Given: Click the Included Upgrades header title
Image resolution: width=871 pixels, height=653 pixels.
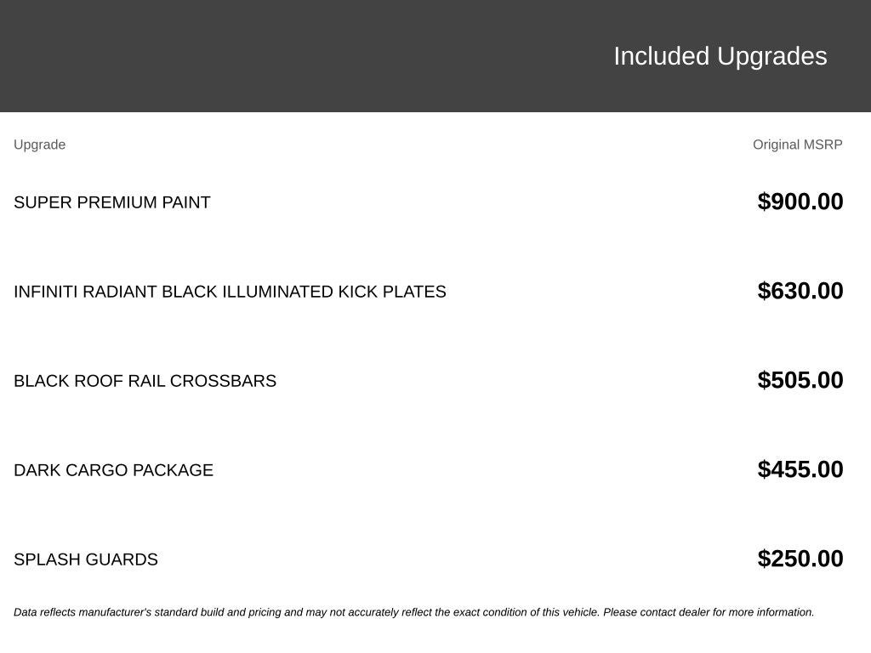Looking at the screenshot, I should pyautogui.click(x=720, y=57).
